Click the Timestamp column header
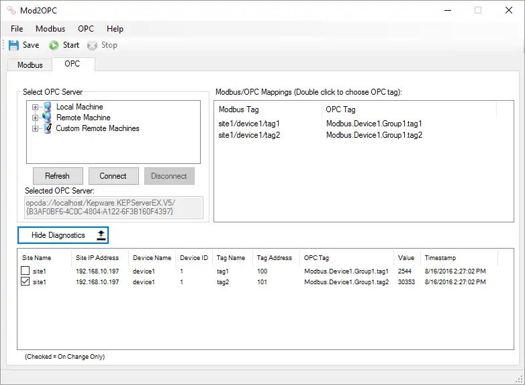The width and height of the screenshot is (525, 385). 440,258
